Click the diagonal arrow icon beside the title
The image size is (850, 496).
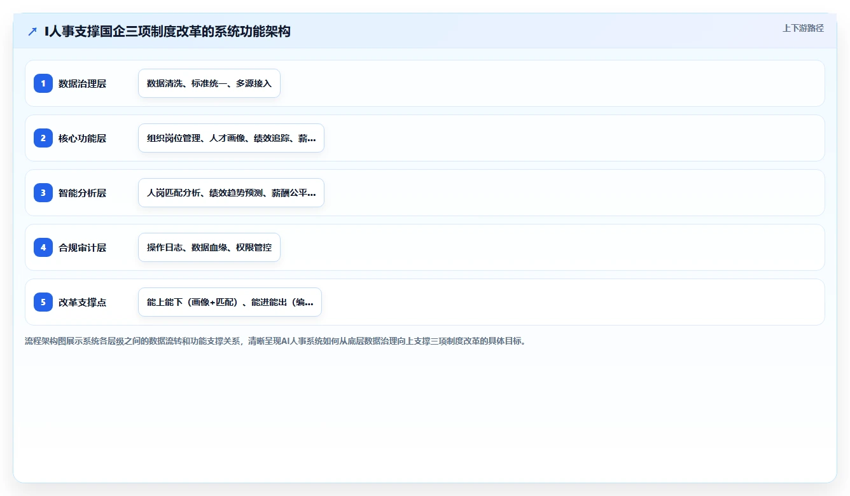coord(32,31)
